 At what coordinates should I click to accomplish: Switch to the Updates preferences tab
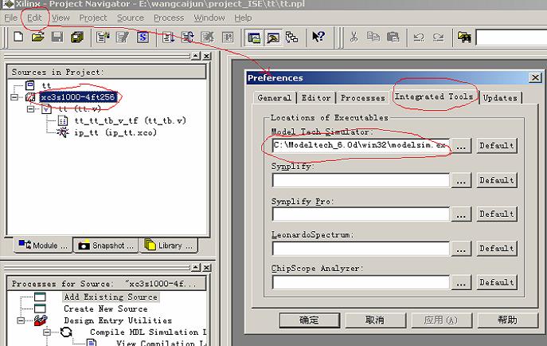pyautogui.click(x=500, y=98)
